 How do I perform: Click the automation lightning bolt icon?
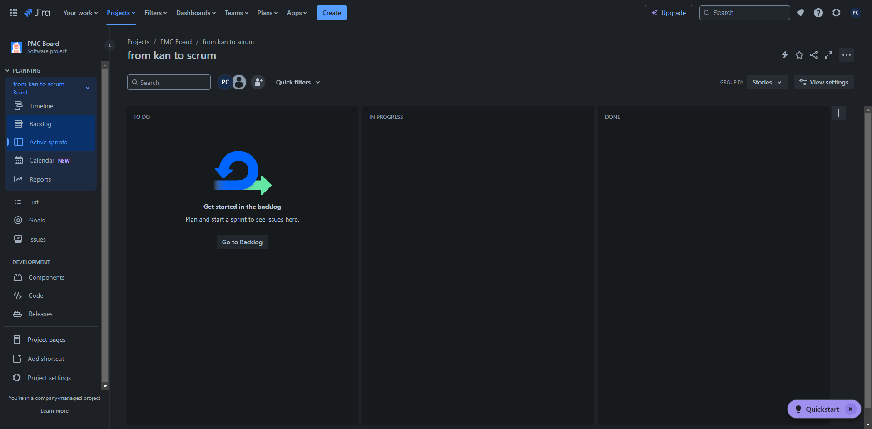coord(784,55)
